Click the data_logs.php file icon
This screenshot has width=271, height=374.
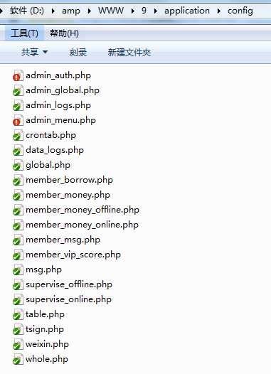[x=18, y=150]
